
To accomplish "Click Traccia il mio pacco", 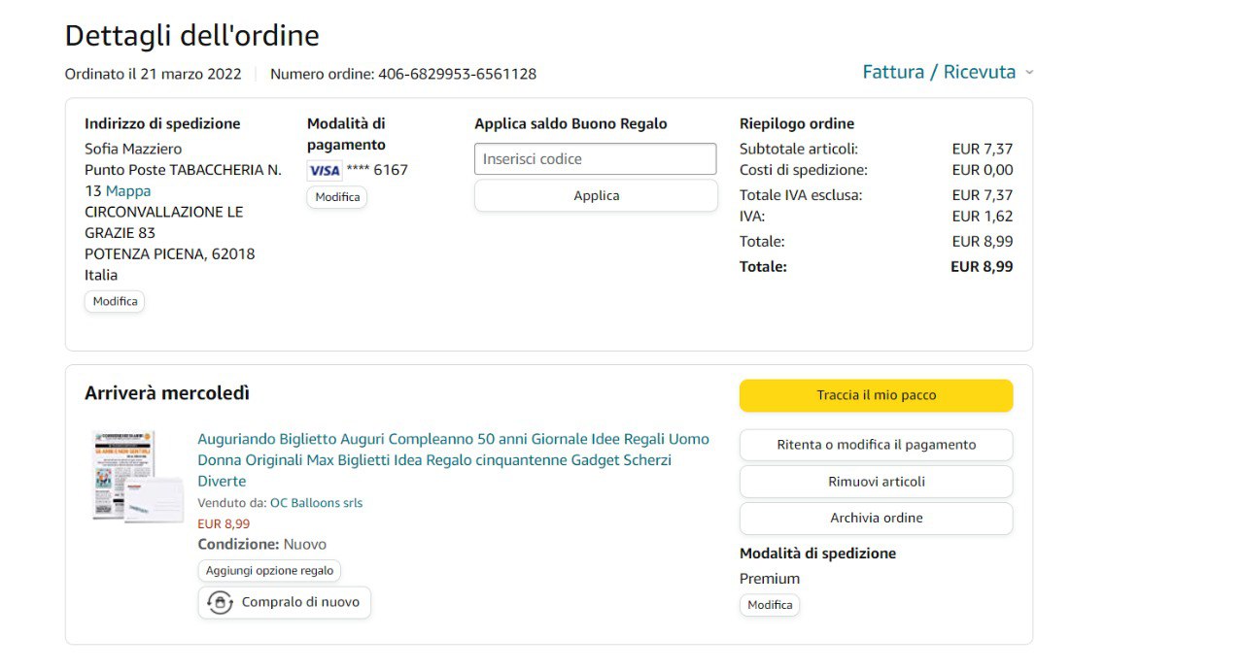I will (876, 395).
